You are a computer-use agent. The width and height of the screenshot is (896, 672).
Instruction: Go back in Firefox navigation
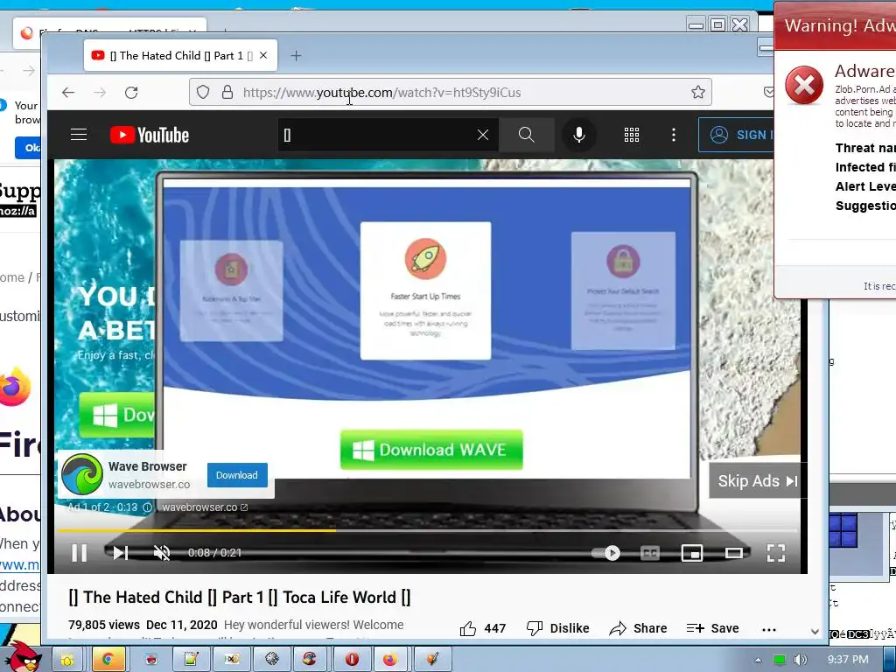pyautogui.click(x=68, y=93)
